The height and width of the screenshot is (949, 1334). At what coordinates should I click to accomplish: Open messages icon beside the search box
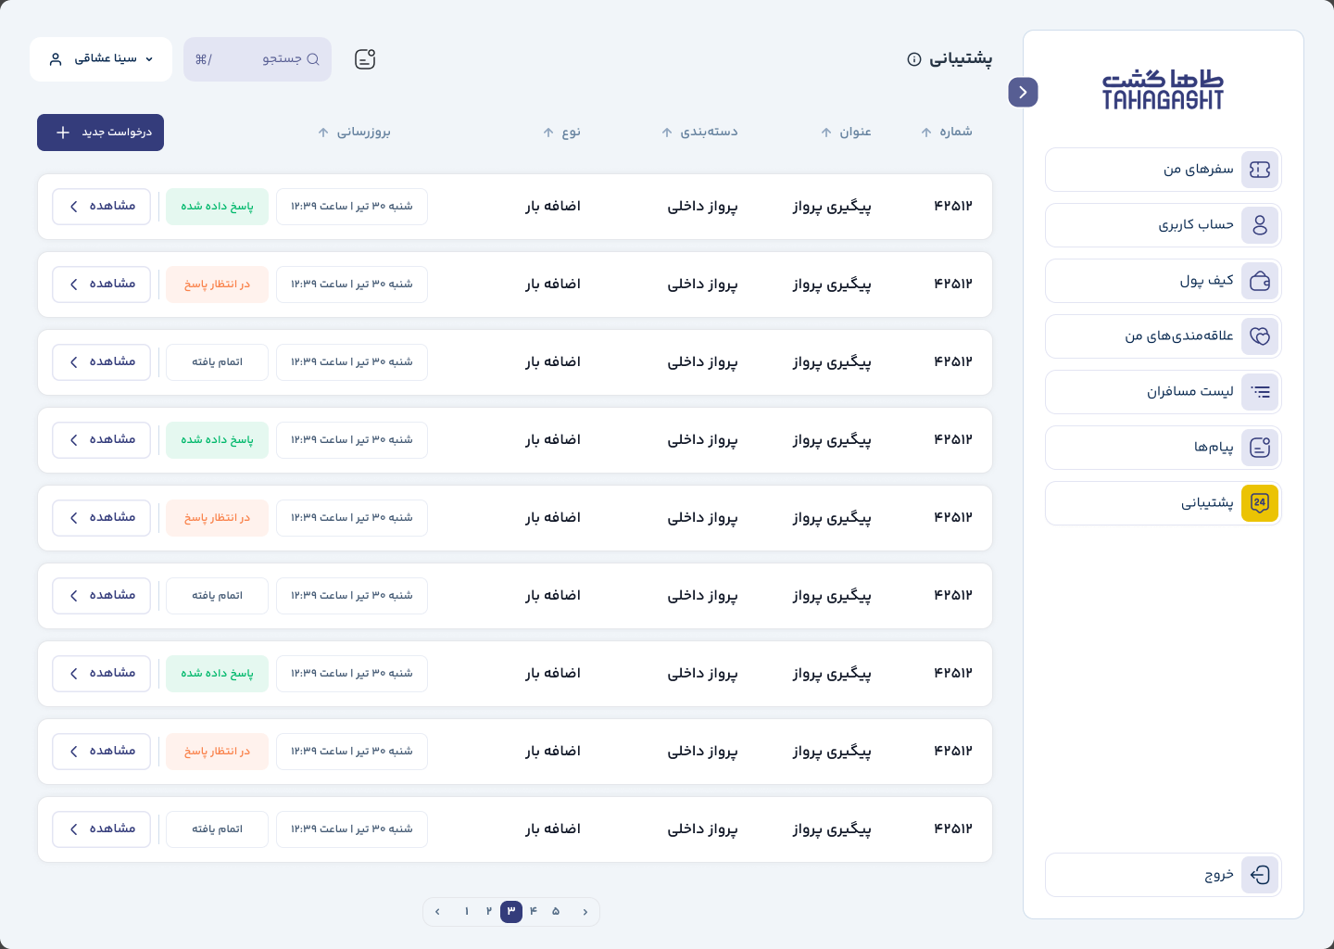point(365,59)
